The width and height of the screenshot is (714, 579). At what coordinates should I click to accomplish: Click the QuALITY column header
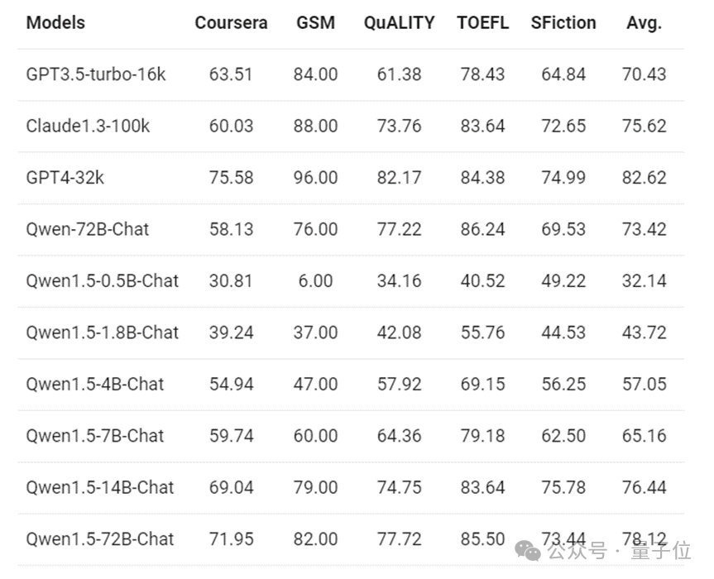(400, 23)
